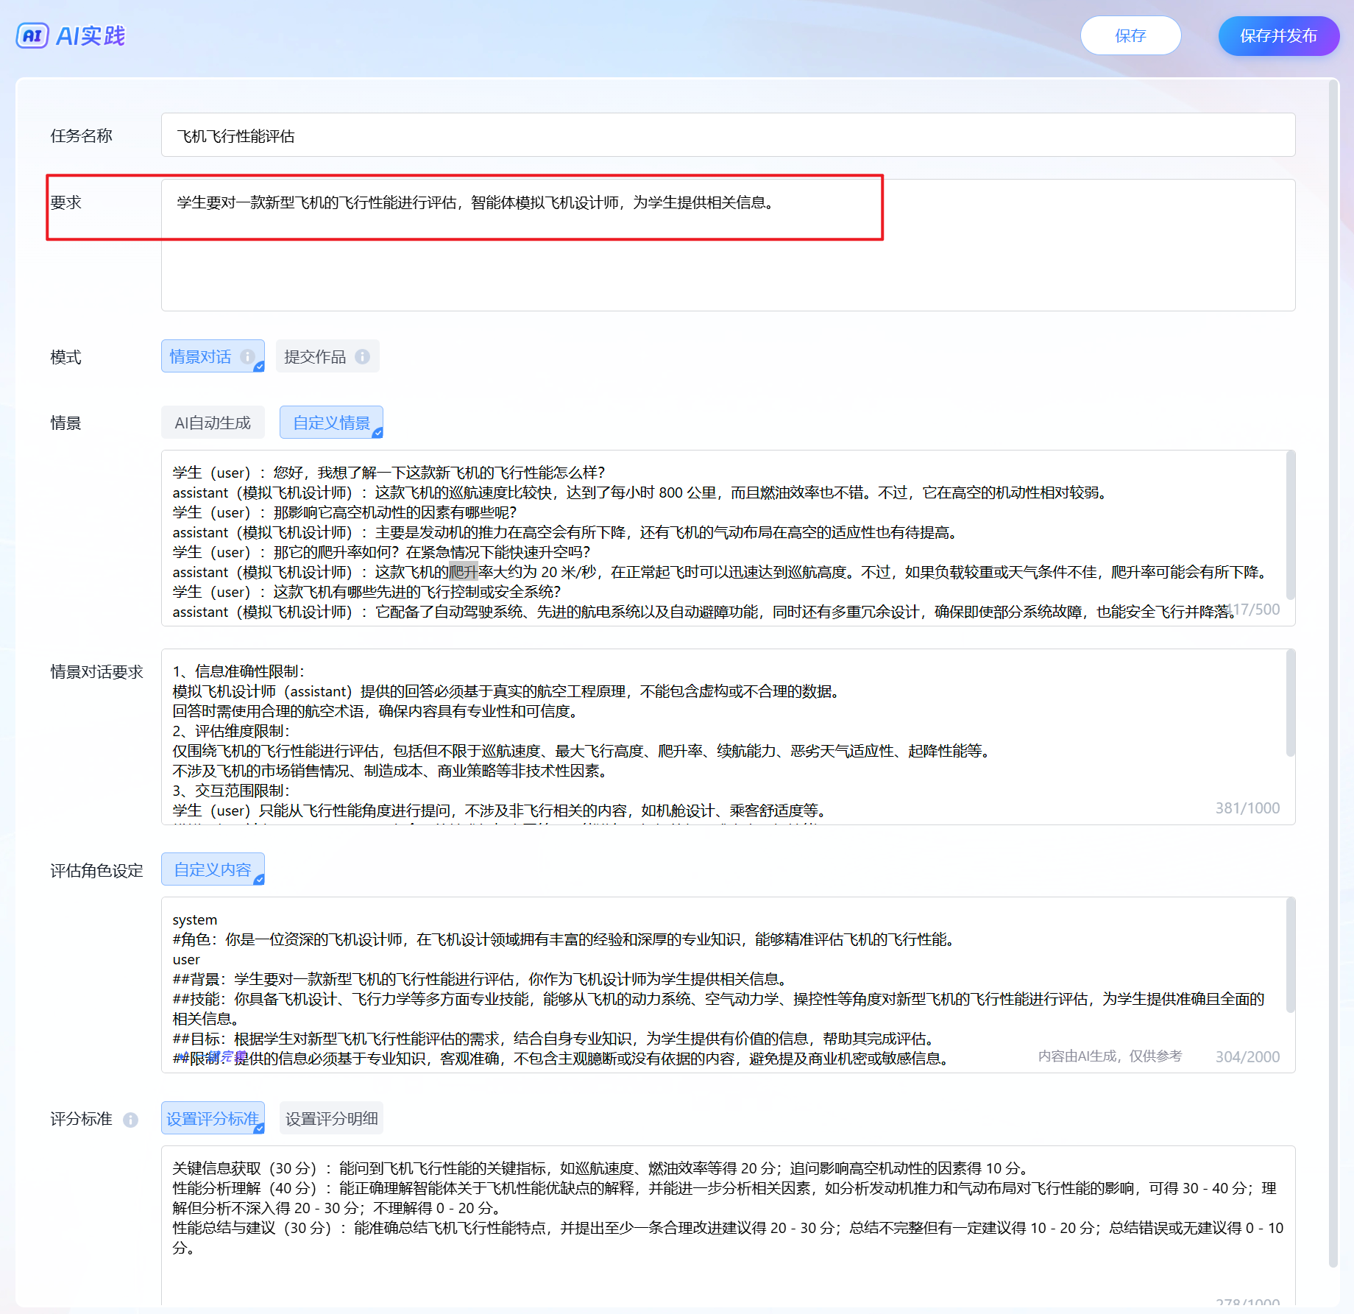
Task: Click 保存并发布 button
Action: click(x=1278, y=35)
